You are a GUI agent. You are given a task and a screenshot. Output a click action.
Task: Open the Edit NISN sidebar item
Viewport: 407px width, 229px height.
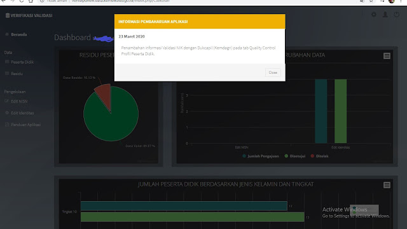tap(19, 101)
